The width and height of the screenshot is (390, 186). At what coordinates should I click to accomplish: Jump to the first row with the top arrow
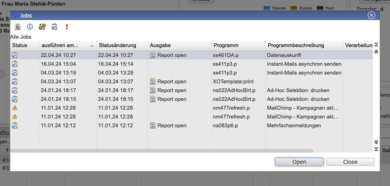pos(376,45)
